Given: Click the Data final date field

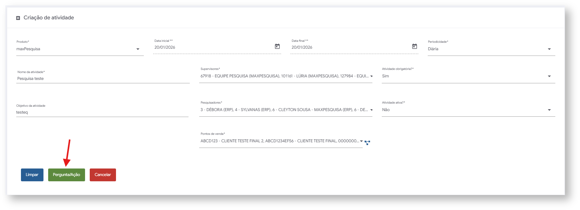Looking at the screenshot, I should click(x=351, y=47).
